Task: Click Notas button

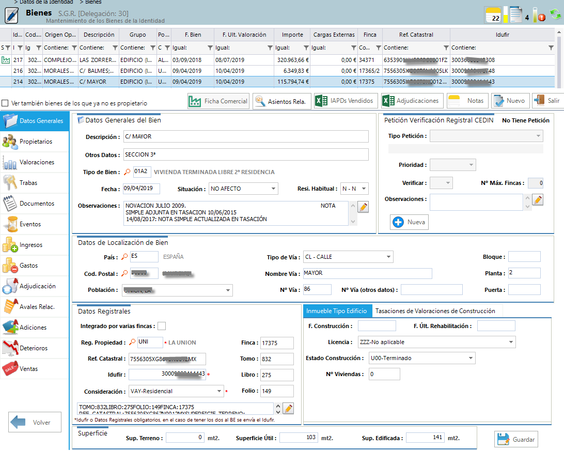Action: (467, 101)
